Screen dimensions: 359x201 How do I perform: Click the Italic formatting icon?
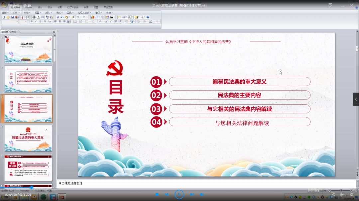36,21
